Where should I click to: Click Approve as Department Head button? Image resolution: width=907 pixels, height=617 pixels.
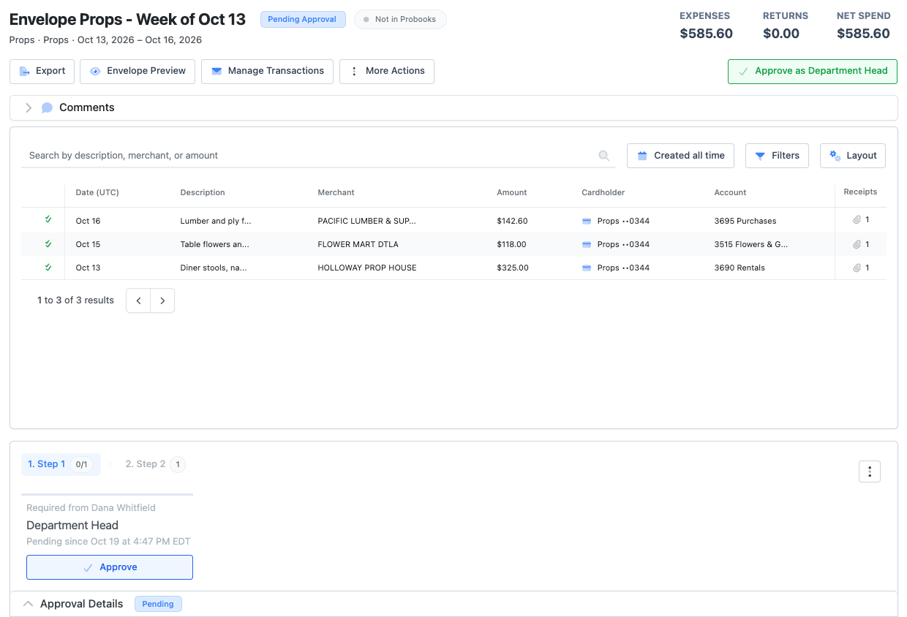813,72
